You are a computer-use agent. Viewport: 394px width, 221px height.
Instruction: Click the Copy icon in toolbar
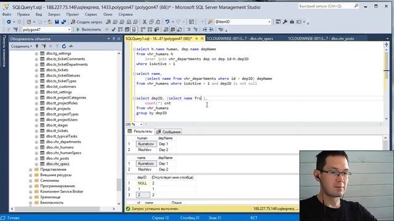pos(151,22)
